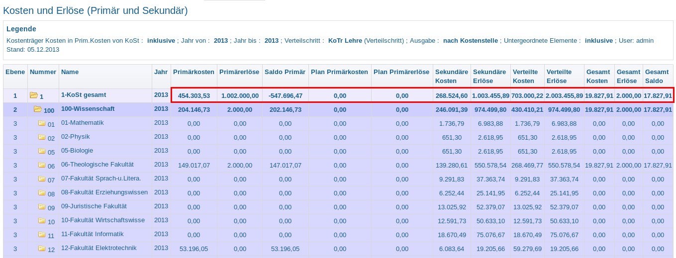Open the 07-Fakultät Sprach-u.Litera. link
The image size is (676, 258).
point(101,178)
